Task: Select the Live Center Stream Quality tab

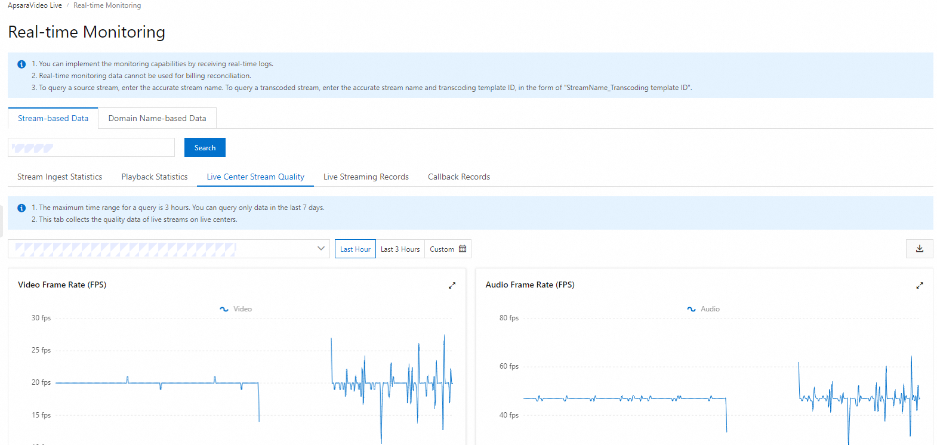Action: click(255, 177)
